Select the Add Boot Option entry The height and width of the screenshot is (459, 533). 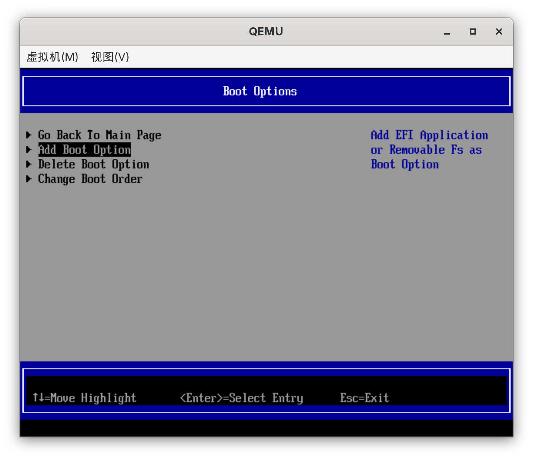(x=84, y=150)
